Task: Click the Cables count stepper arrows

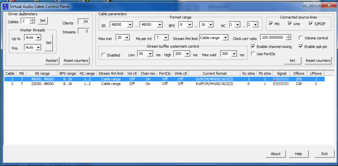Action: click(32, 21)
